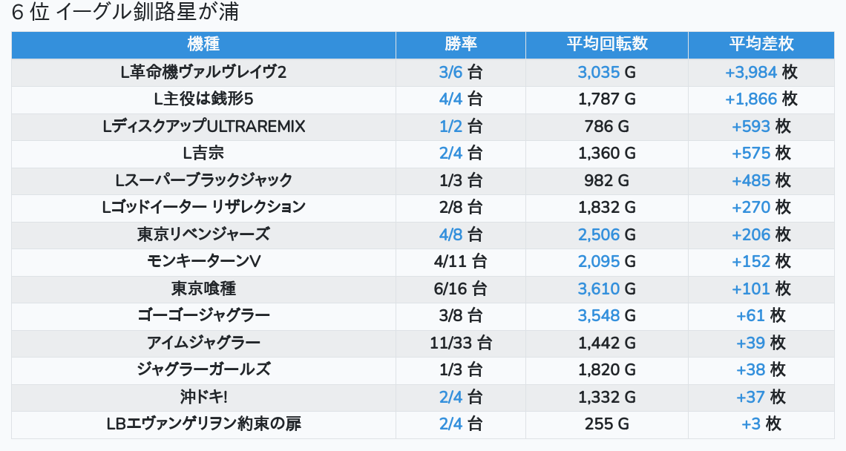
Task: Select the 3,548 G value for ゴーゴージャグラー
Action: 607,316
